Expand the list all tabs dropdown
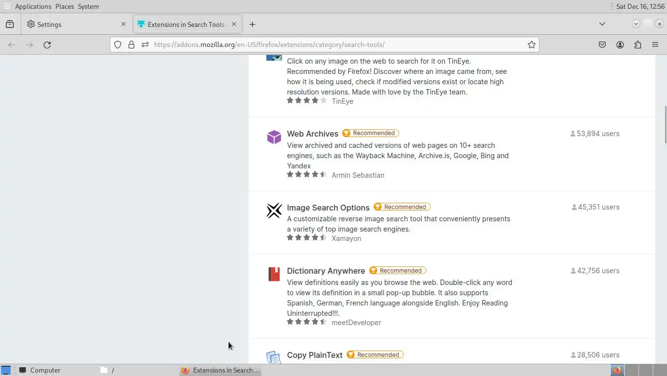Image resolution: width=667 pixels, height=376 pixels. (602, 24)
